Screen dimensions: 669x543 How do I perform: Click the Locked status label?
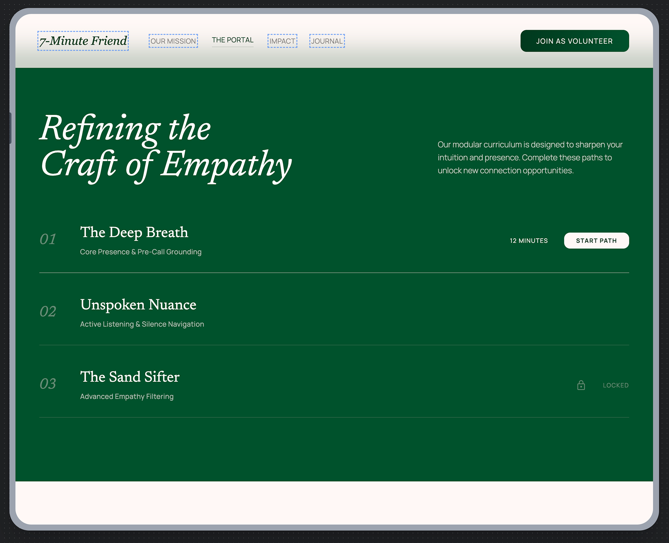point(616,385)
